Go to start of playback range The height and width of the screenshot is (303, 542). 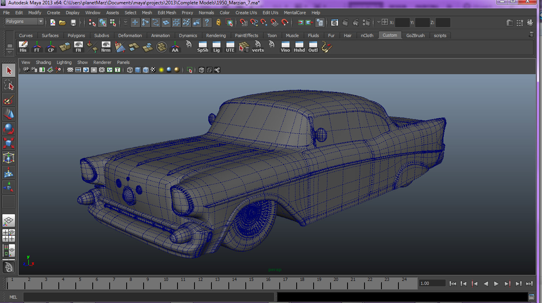453,284
